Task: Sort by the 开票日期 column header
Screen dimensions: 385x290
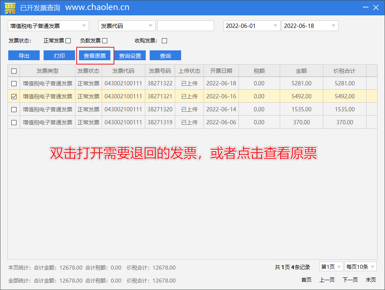Action: [221, 71]
